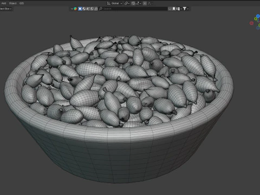Open the transform pivot point dropdown
This screenshot has width=260, height=195.
127,3
